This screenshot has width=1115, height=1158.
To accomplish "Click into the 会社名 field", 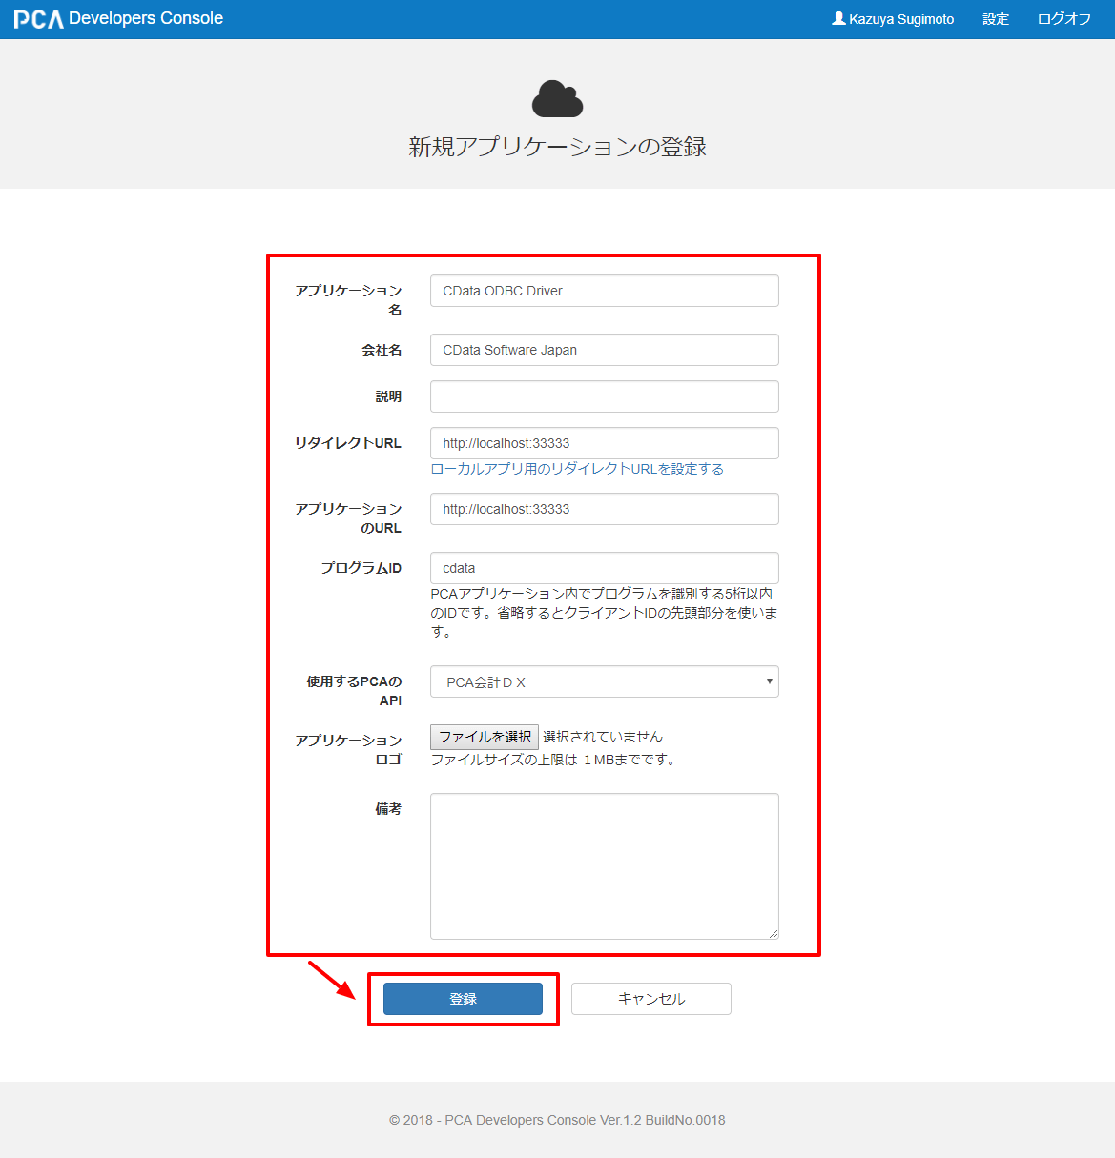I will [x=605, y=350].
